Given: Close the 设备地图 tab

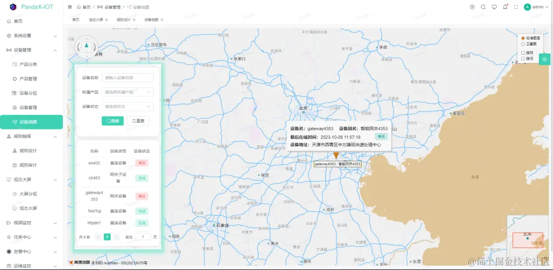Looking at the screenshot, I should click(x=162, y=20).
